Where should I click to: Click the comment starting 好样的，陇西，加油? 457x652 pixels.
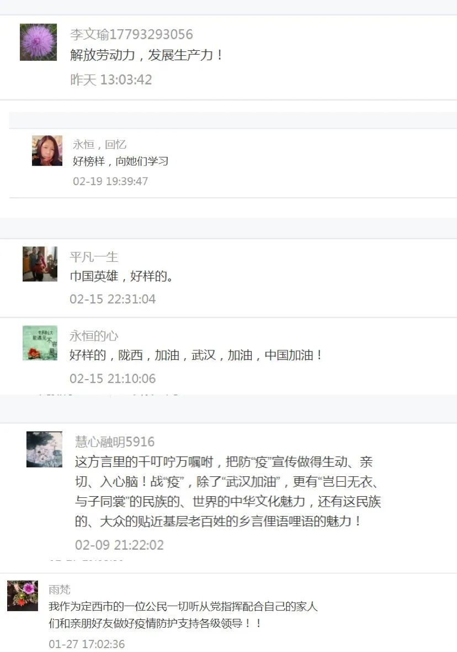point(196,355)
